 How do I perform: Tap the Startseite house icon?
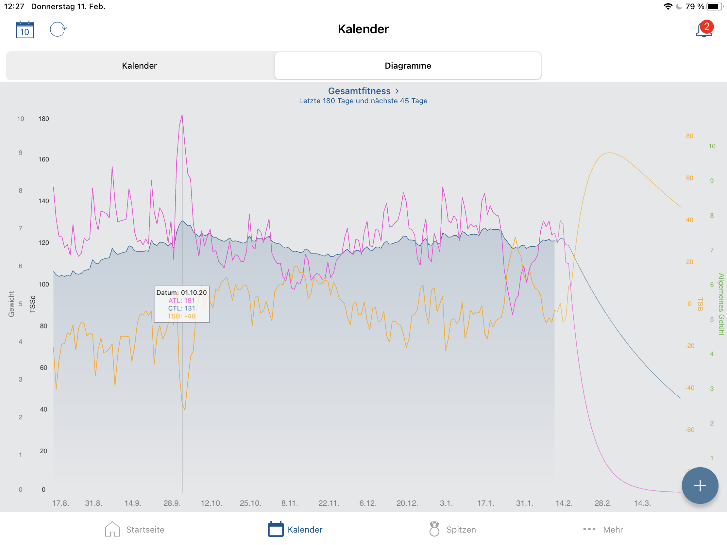coord(112,529)
